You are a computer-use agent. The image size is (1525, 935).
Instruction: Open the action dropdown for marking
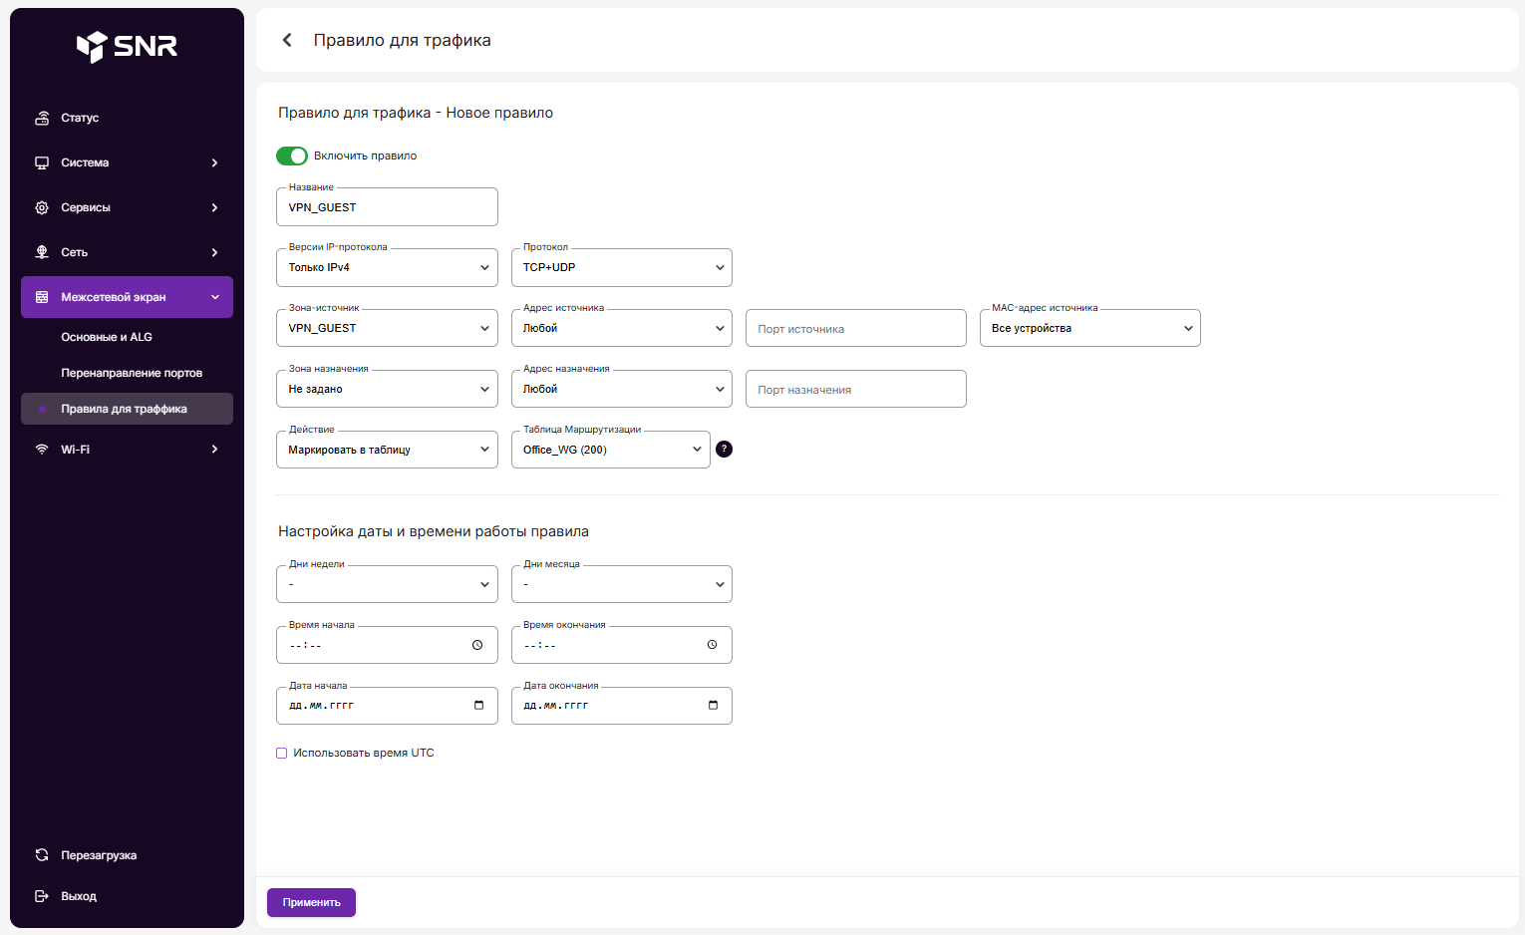click(387, 451)
